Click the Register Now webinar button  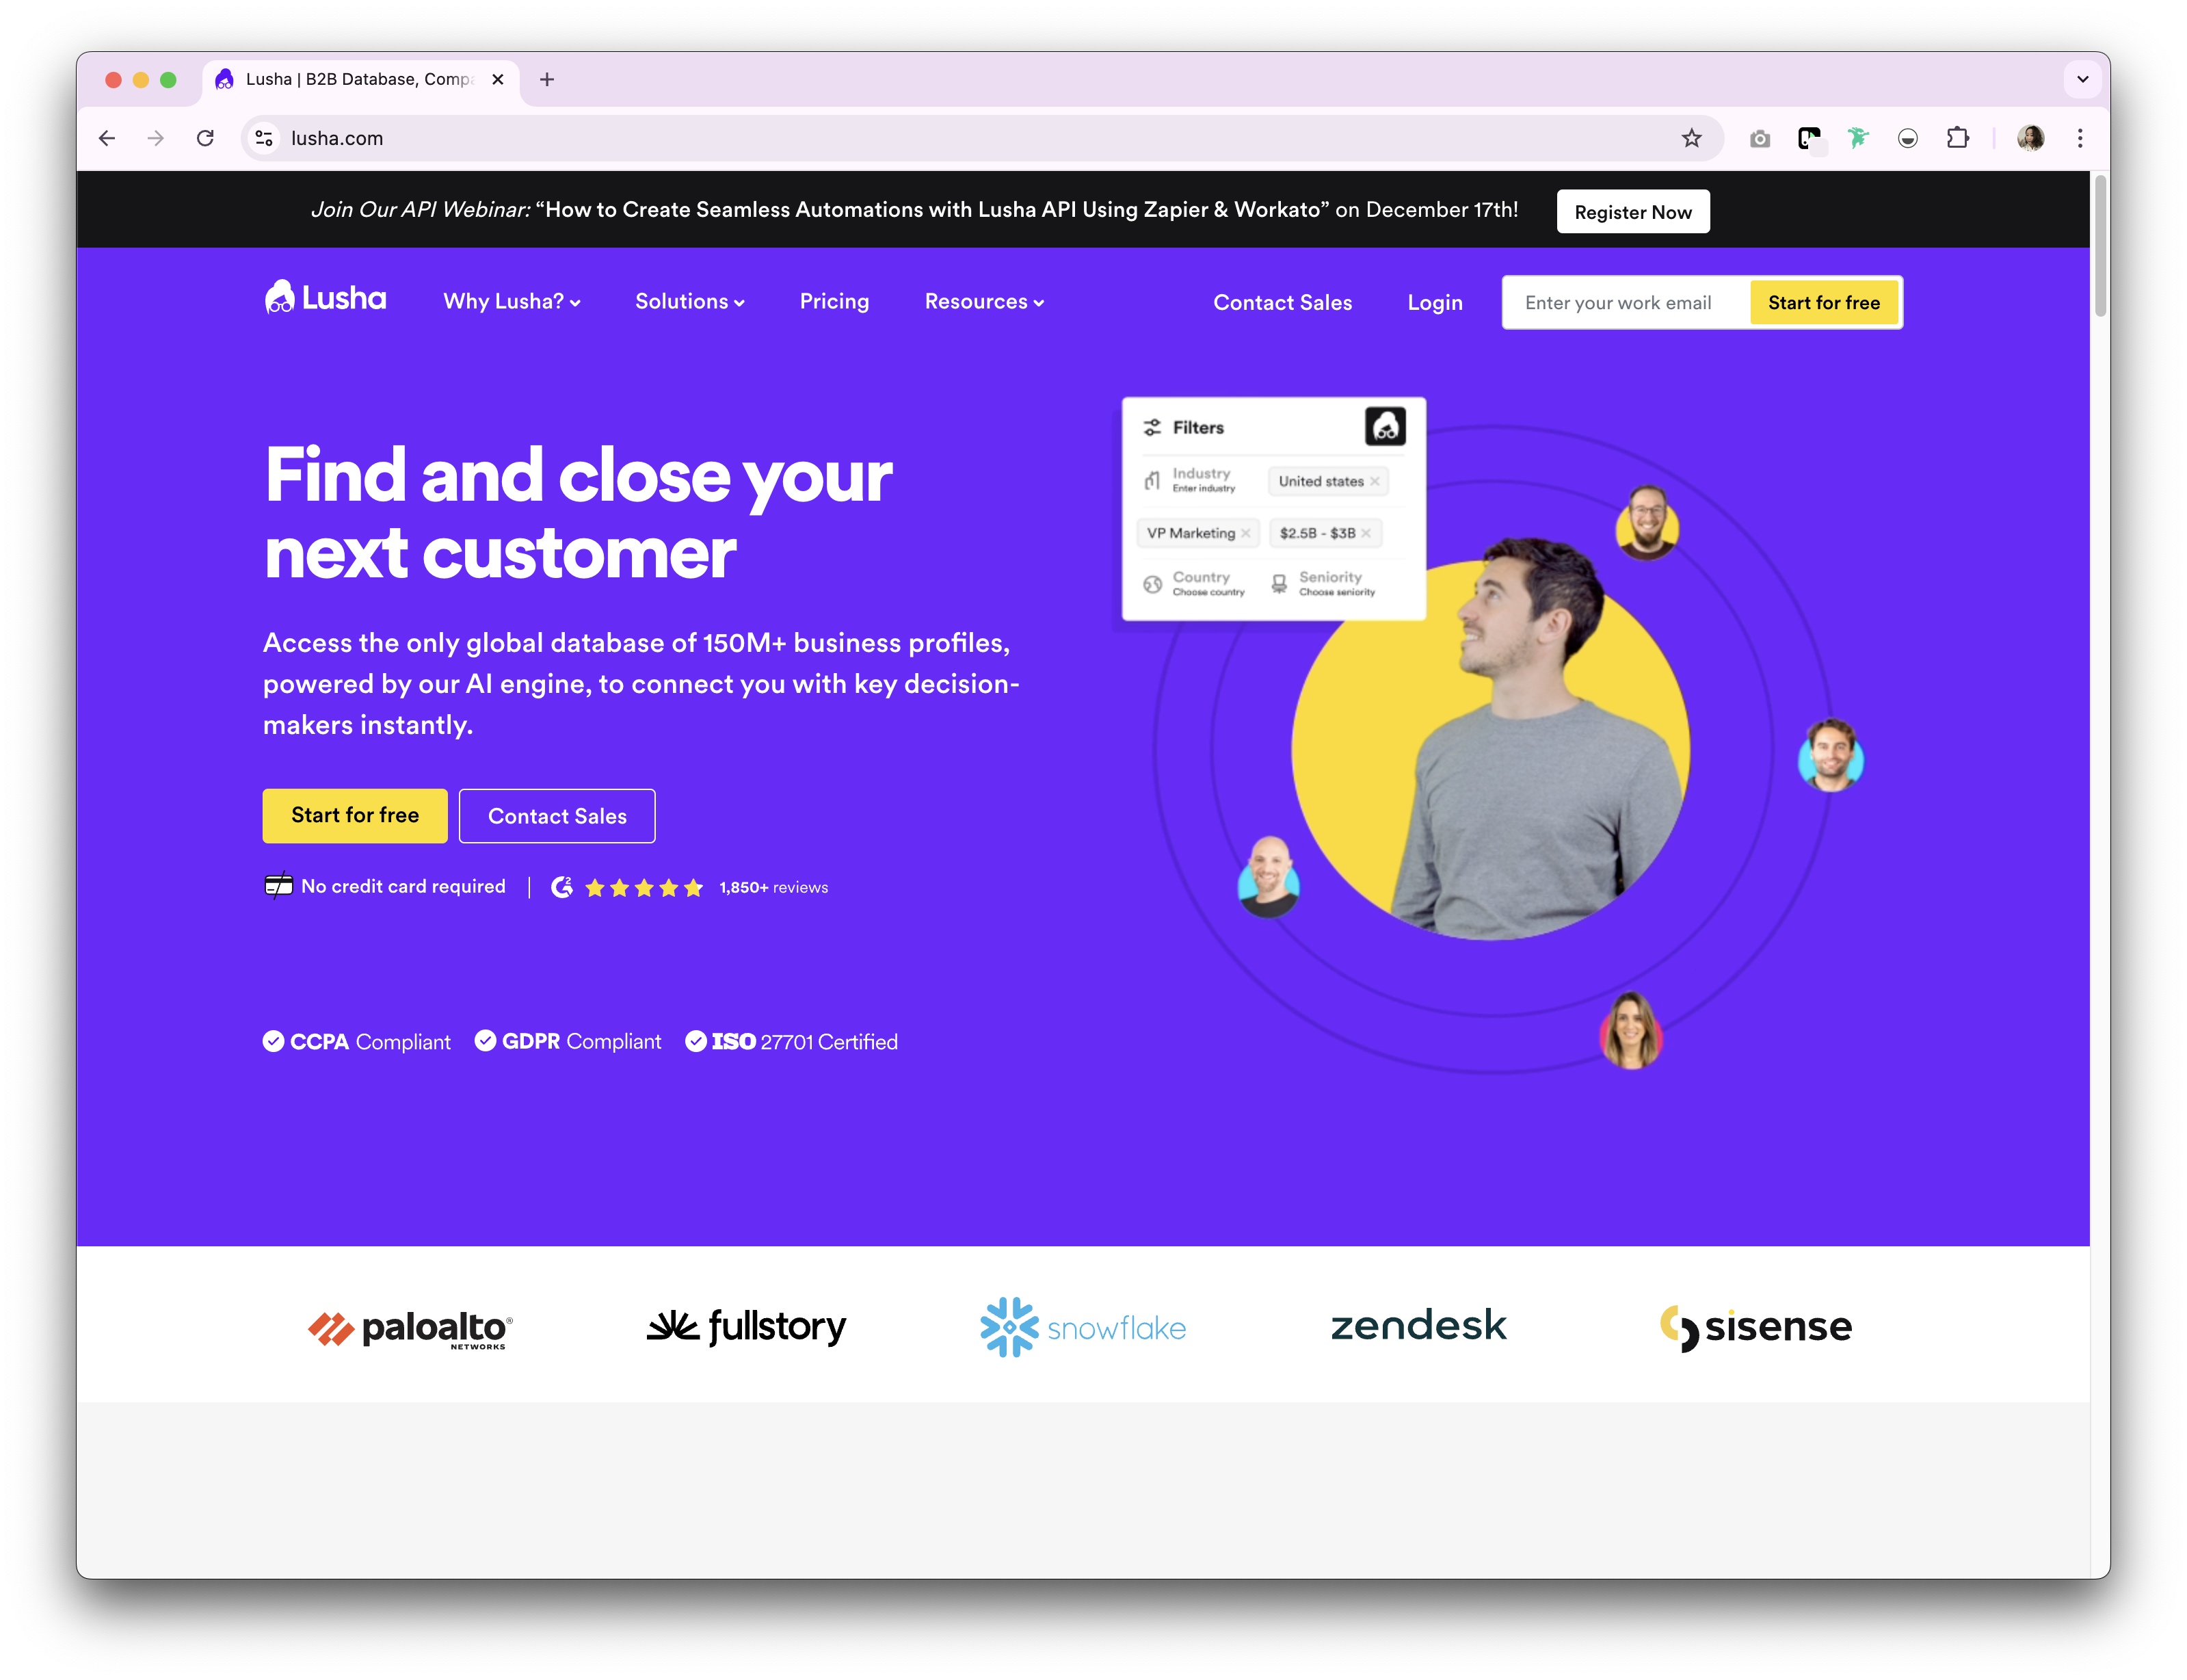tap(1632, 212)
